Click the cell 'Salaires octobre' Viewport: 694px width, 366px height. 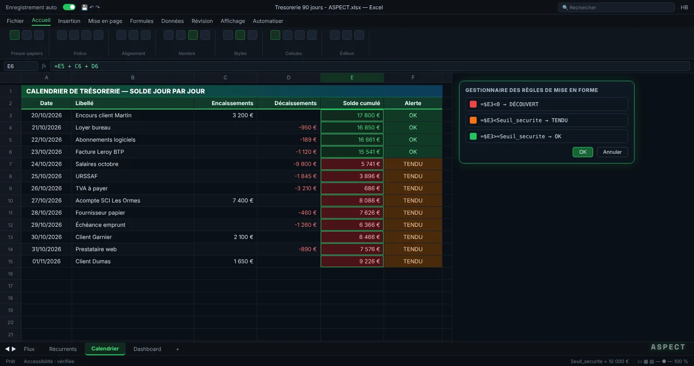click(133, 164)
